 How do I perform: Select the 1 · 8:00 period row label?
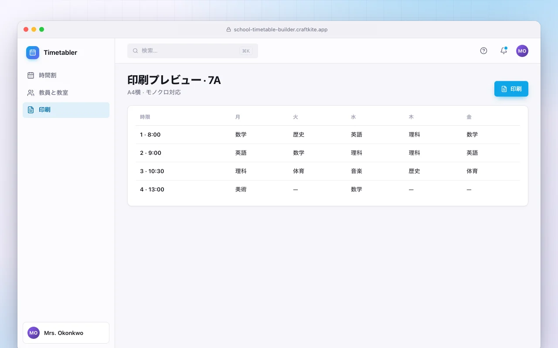tap(150, 135)
